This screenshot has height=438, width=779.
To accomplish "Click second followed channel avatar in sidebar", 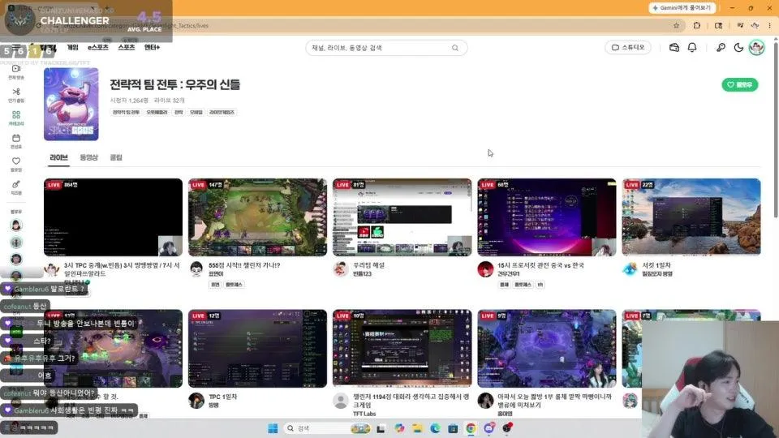I will pos(16,243).
